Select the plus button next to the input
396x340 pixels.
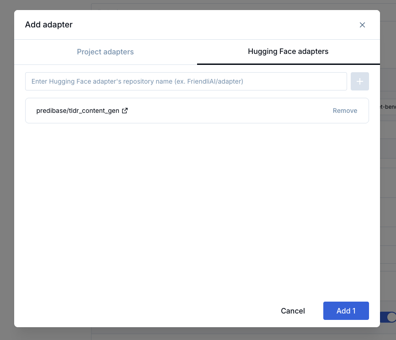coord(360,81)
